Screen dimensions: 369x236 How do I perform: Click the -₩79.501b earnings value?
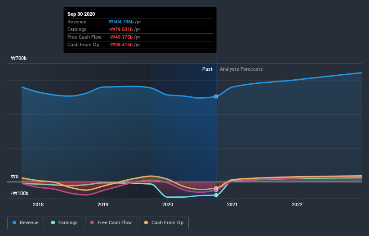tap(121, 29)
